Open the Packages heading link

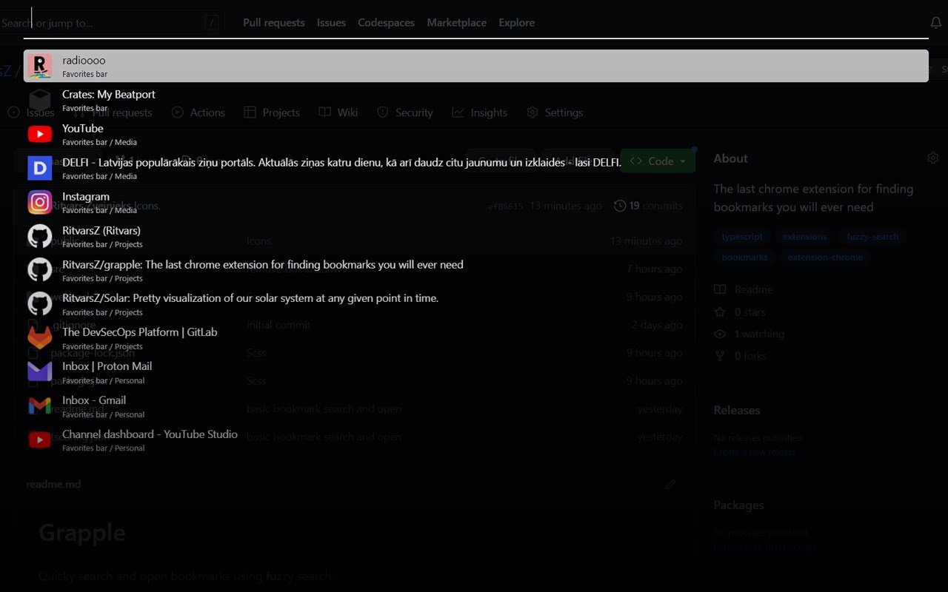(738, 505)
